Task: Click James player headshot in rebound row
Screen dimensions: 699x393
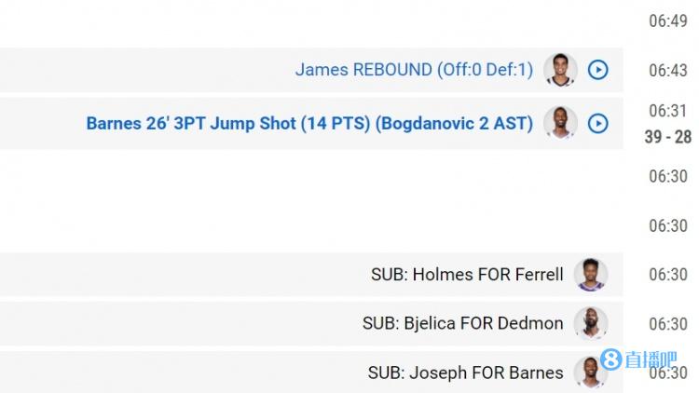Action: tap(560, 70)
